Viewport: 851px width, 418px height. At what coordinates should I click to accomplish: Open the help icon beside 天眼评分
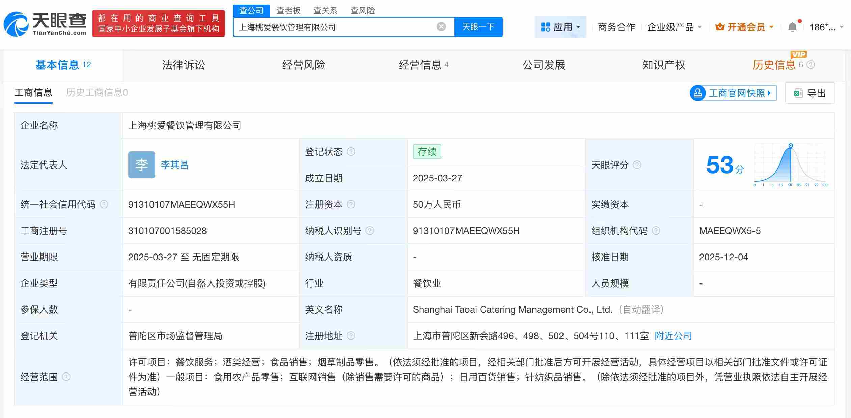click(x=637, y=165)
